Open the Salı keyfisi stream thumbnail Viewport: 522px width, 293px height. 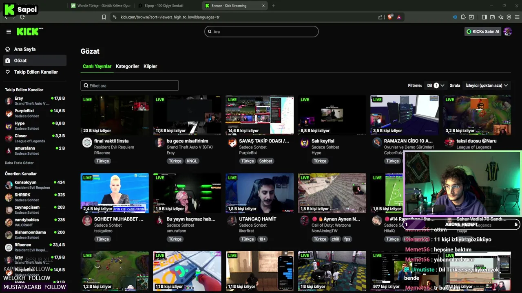[x=332, y=115]
